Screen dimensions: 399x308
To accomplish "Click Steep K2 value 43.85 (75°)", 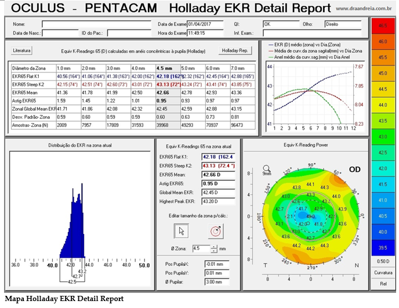I will pos(243,85).
